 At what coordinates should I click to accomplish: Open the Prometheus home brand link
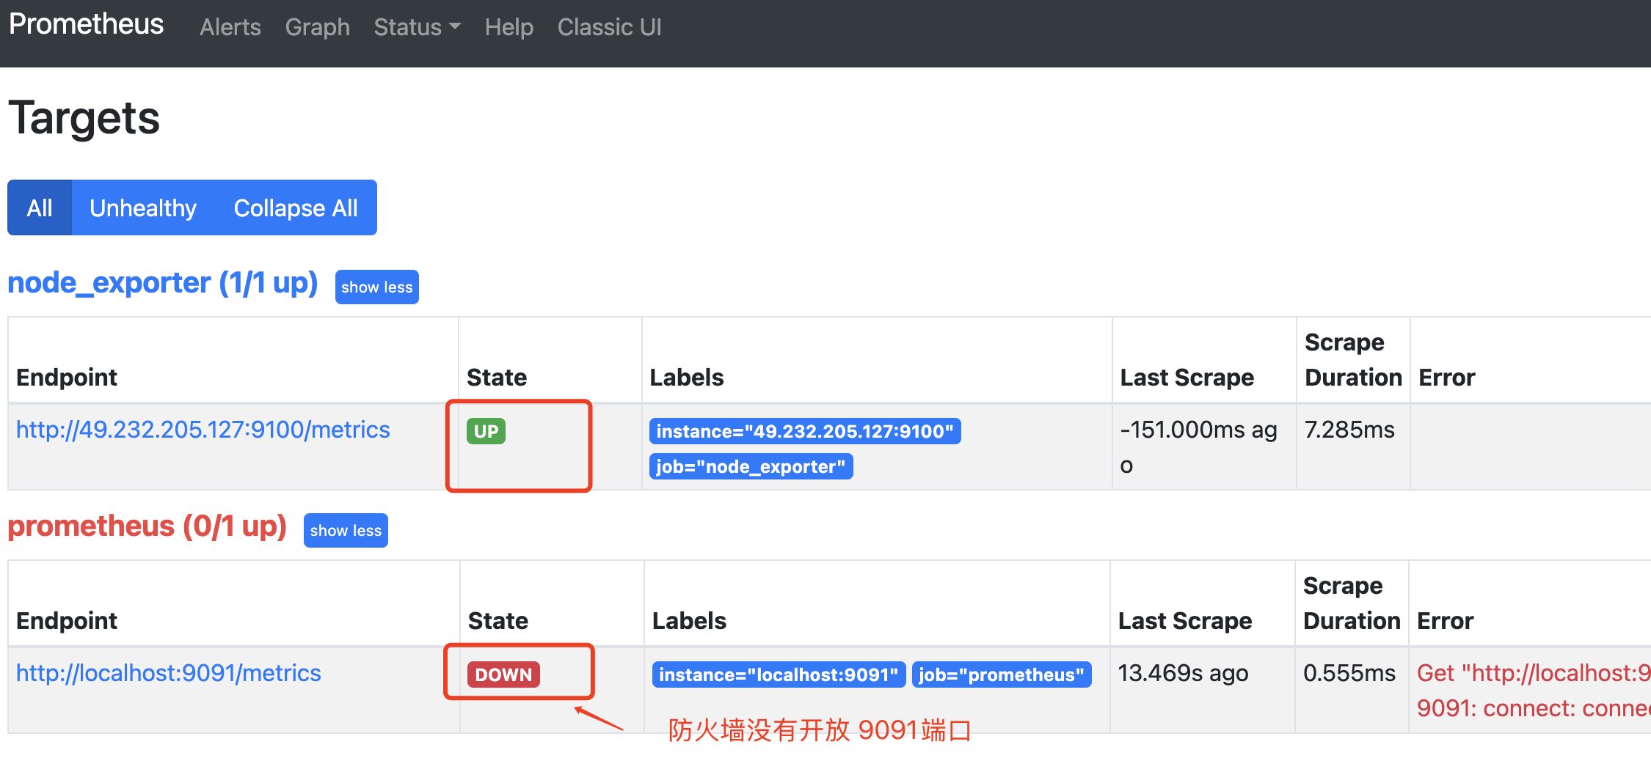pyautogui.click(x=86, y=25)
